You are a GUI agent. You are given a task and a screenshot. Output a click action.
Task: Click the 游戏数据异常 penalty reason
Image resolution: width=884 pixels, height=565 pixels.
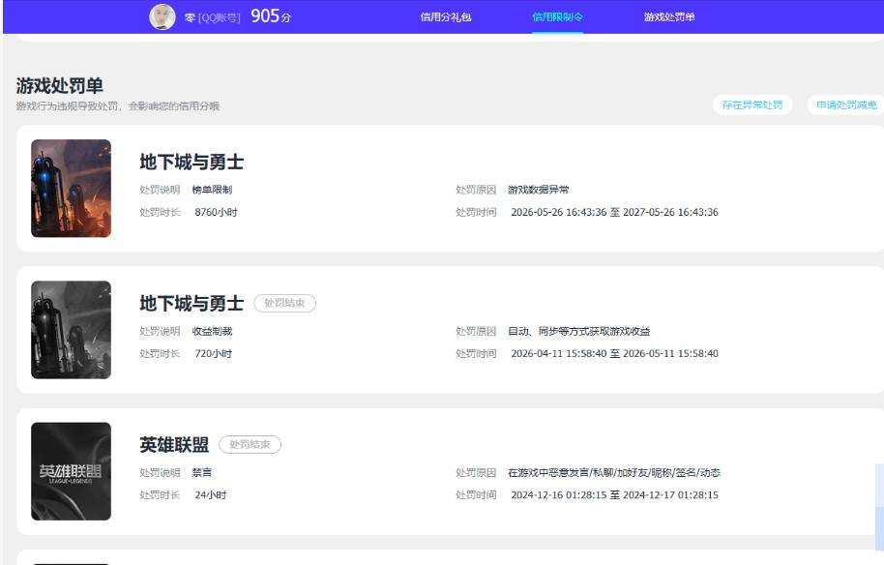tap(539, 190)
